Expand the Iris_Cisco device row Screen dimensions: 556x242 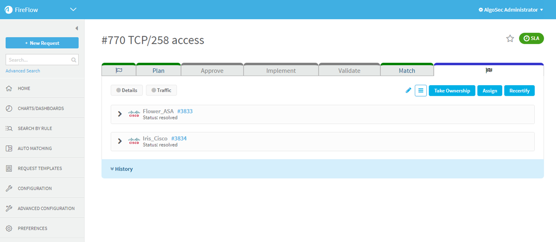tap(120, 141)
